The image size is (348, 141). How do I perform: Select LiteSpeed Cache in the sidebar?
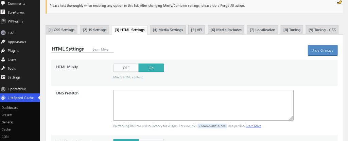(x=20, y=98)
